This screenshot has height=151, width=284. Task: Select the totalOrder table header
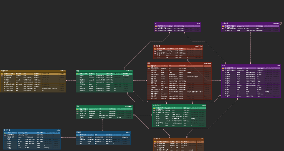click(179, 63)
